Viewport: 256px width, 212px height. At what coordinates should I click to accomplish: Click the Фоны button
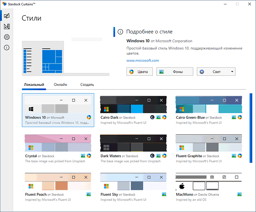[175, 72]
